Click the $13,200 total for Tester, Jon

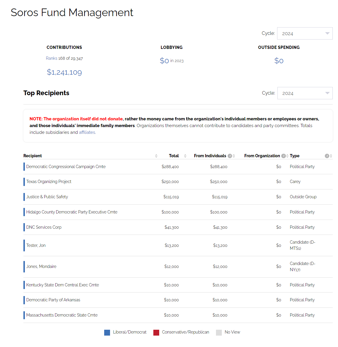172,245
